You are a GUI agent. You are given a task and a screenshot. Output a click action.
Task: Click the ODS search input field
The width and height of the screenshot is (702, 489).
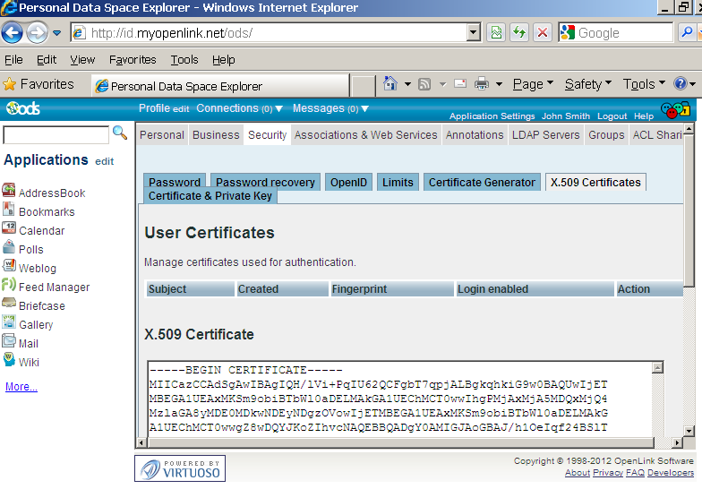56,135
